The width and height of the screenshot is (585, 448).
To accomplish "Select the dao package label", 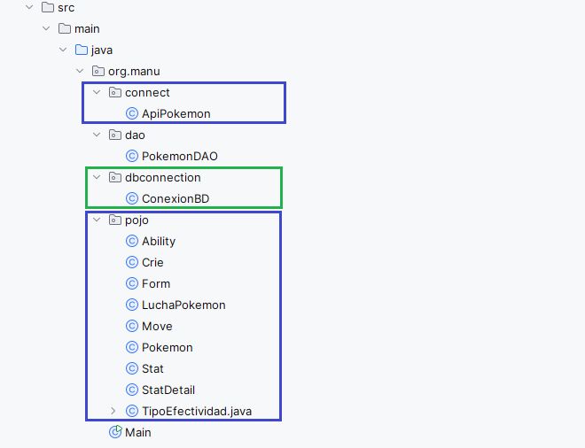I will tap(135, 135).
